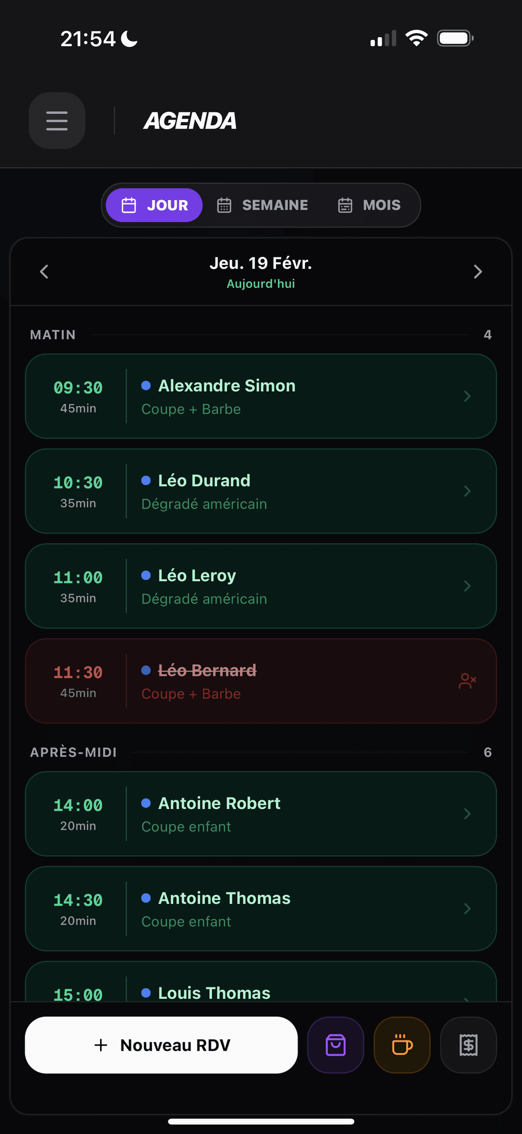
Task: Open the hamburger menu
Action: [x=57, y=120]
